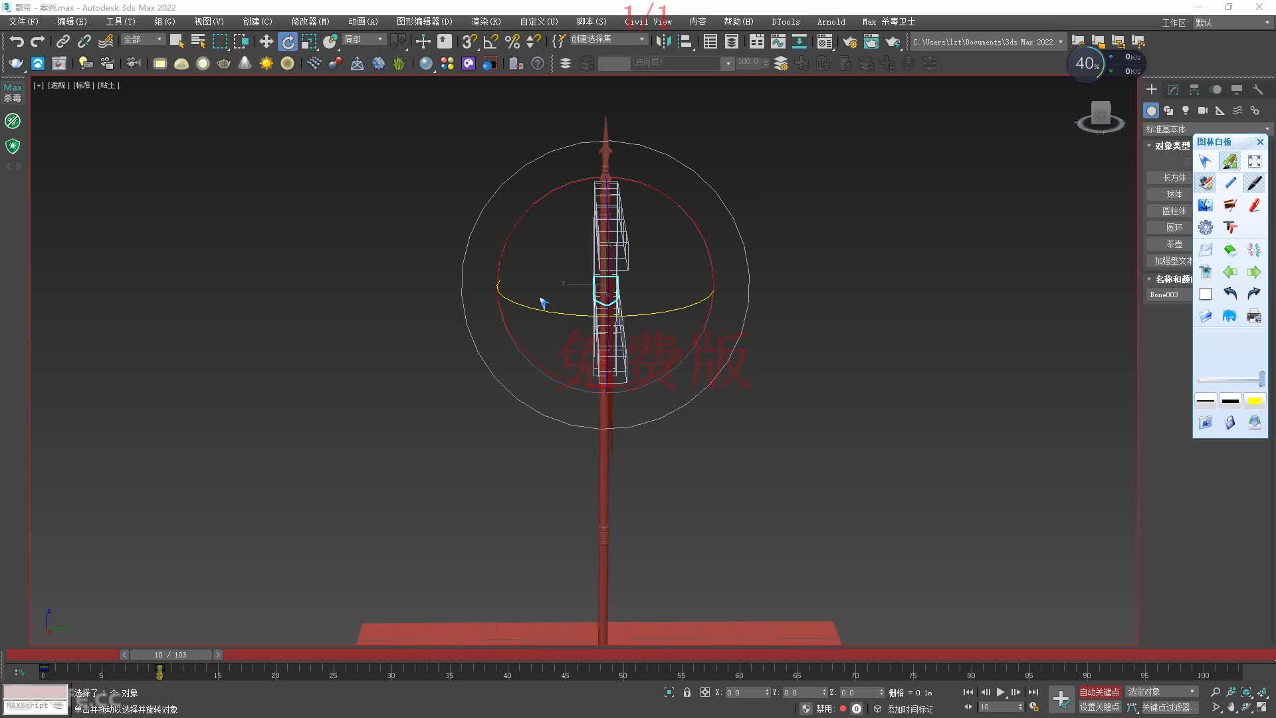Click the 长方体 box button
Viewport: 1276px width, 718px height.
pos(1170,178)
